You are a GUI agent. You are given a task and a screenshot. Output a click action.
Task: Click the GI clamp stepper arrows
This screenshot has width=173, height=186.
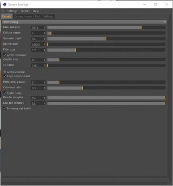[x=45, y=66]
